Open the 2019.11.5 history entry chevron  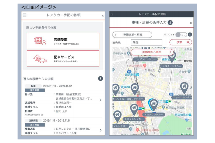(x=100, y=130)
